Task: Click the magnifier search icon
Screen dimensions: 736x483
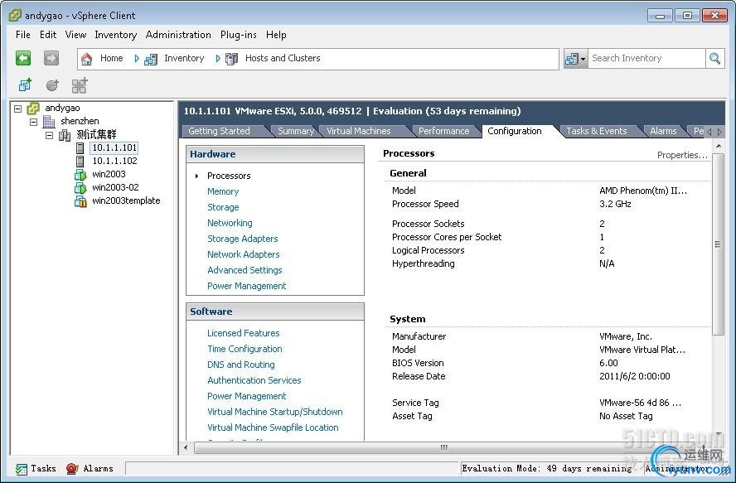Action: point(715,59)
